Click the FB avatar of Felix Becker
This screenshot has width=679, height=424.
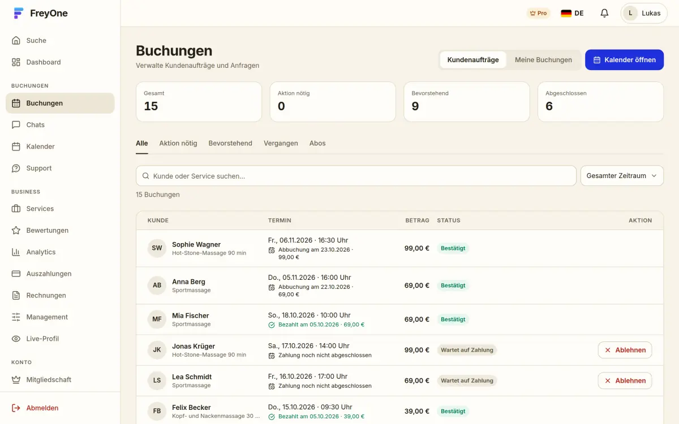[157, 411]
